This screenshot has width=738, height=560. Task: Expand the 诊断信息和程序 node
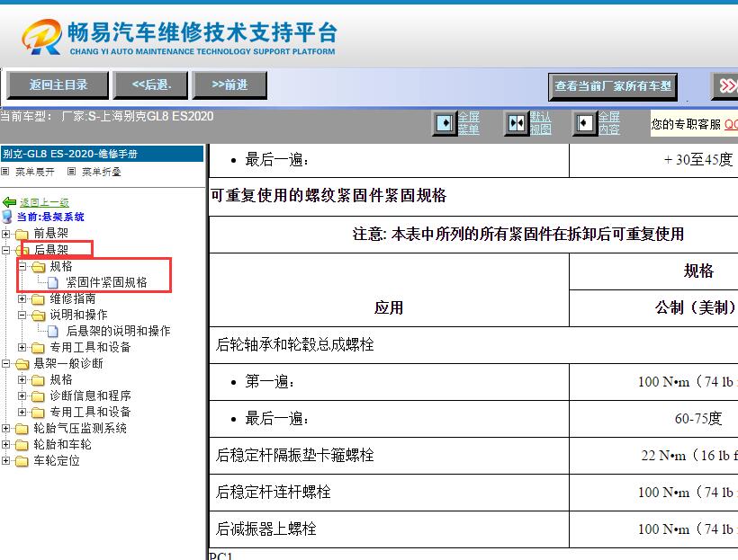pyautogui.click(x=22, y=396)
